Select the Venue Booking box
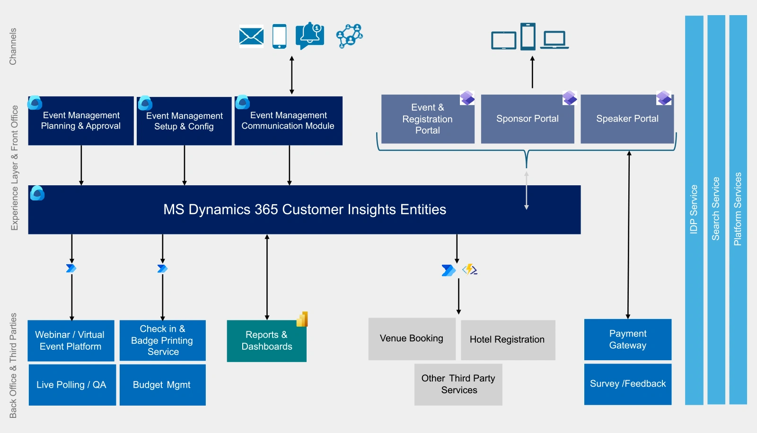 (412, 339)
